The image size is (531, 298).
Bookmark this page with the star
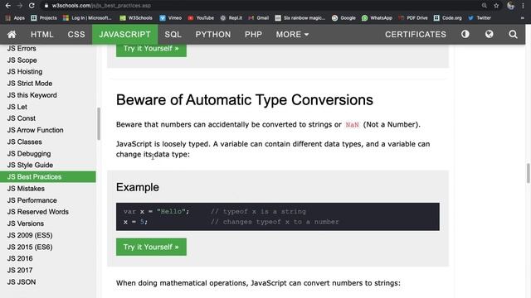click(496, 6)
